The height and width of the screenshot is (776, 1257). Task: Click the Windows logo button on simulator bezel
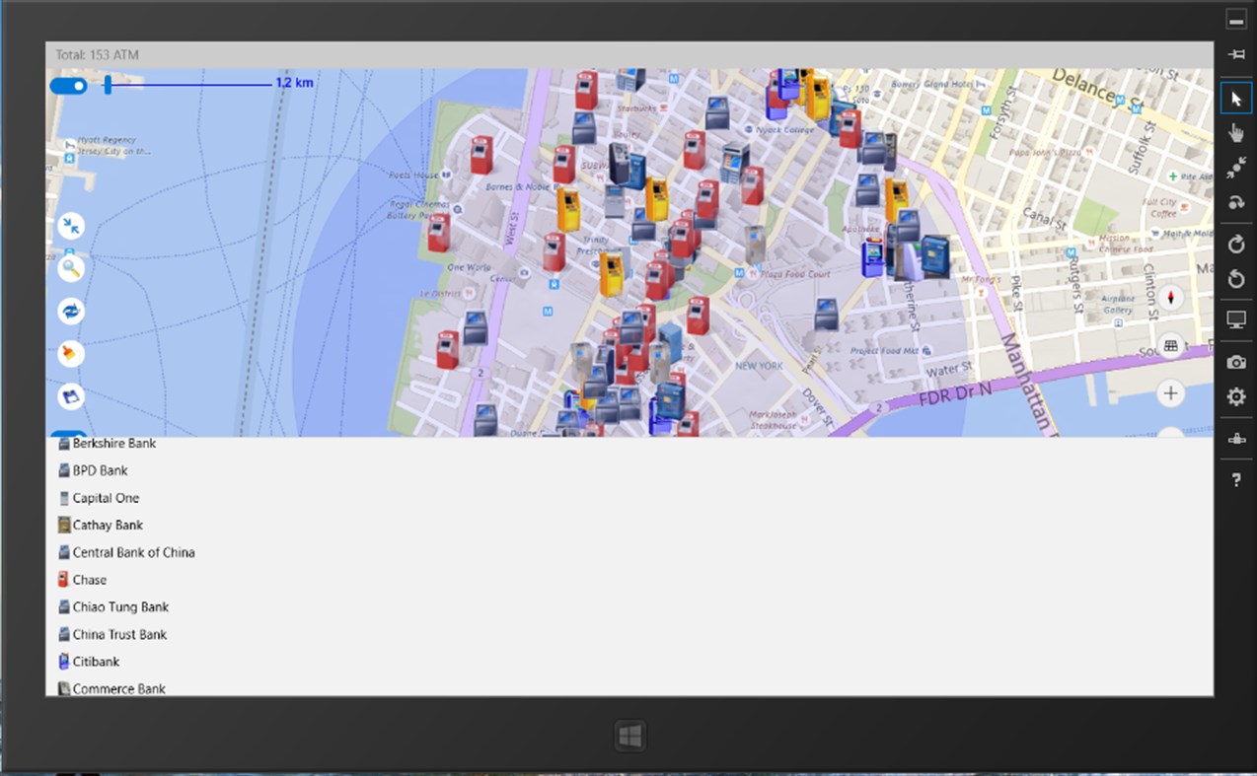629,736
